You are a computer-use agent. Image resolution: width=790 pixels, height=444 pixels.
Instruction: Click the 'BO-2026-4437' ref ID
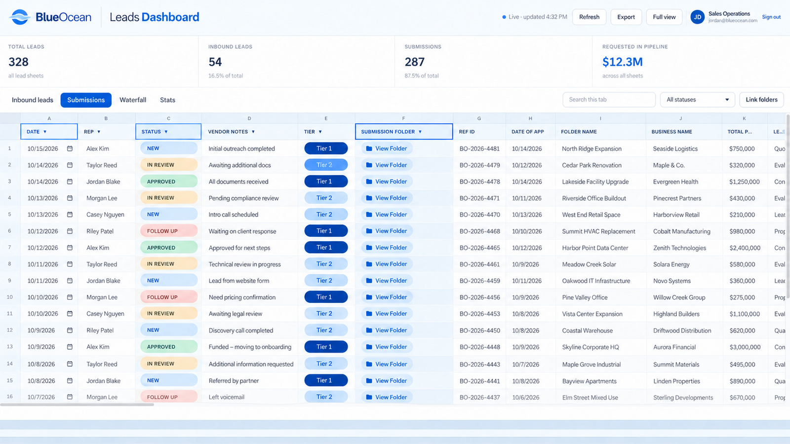click(479, 397)
